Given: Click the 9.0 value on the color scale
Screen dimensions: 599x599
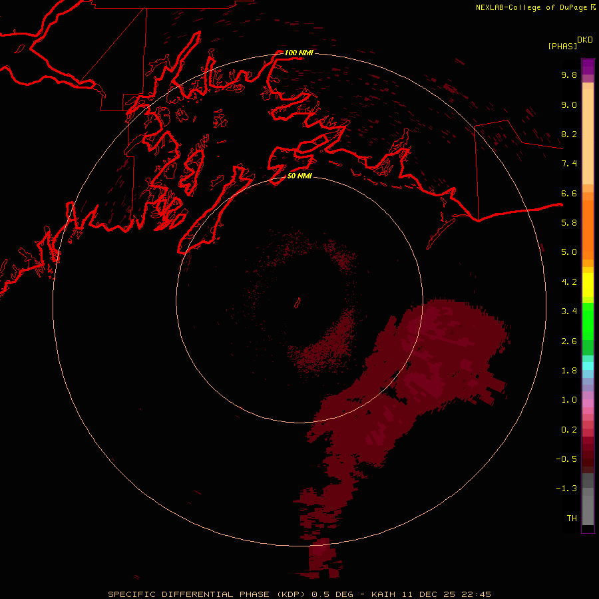Looking at the screenshot, I should 569,104.
